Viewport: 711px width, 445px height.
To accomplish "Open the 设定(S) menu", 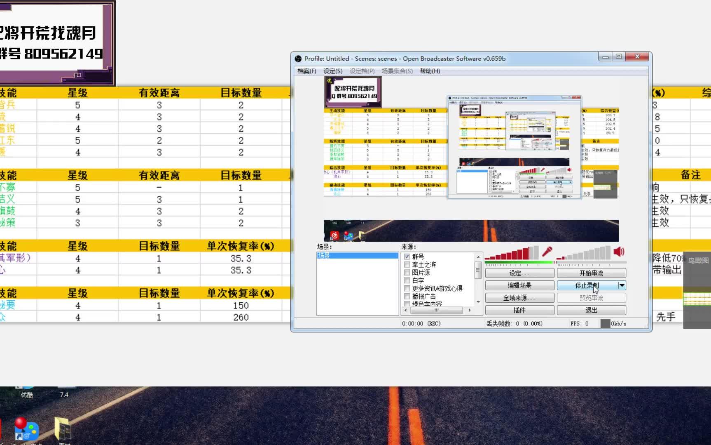I will pos(333,71).
